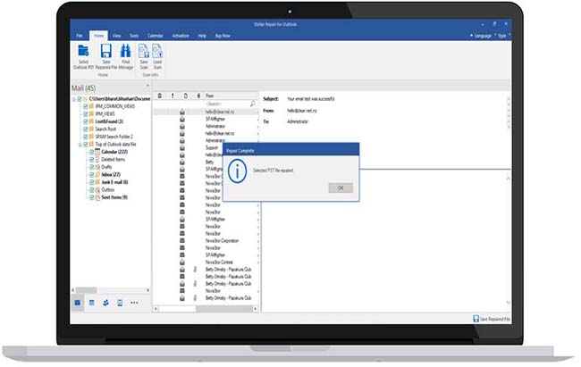Screen dimensions: 581x367
Task: Select the Sent Items (9) folder
Action: click(x=114, y=197)
